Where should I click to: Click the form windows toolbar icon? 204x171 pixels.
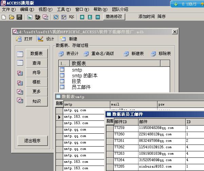click(x=45, y=17)
